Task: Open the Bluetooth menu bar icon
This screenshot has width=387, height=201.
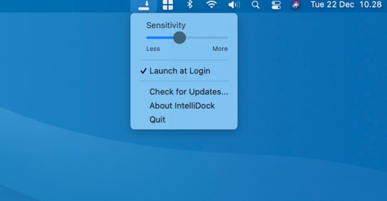Action: pyautogui.click(x=190, y=5)
